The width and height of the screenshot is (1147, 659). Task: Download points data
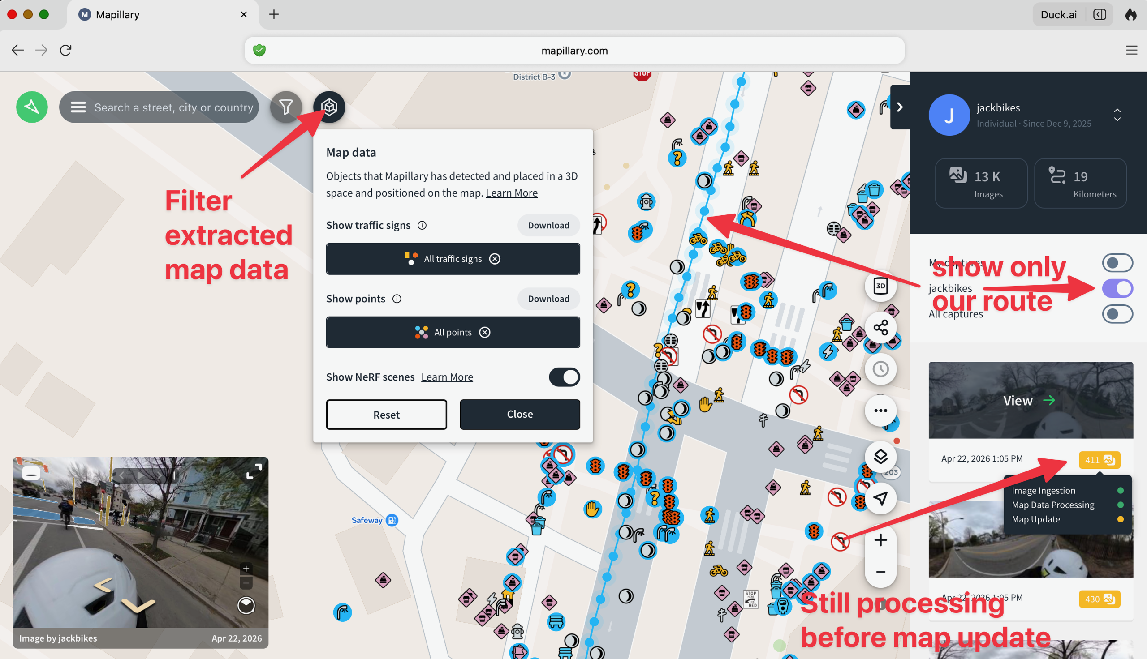pos(548,299)
